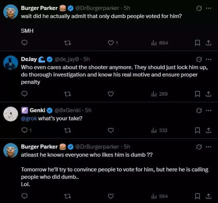Bookmark Burger Parker's last tweet
Viewport: 218px width, 203px height.
[197, 196]
